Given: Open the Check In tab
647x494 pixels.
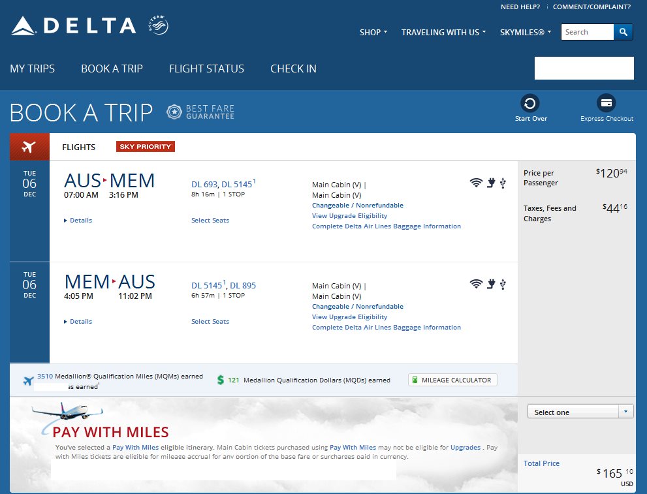Looking at the screenshot, I should click(293, 69).
